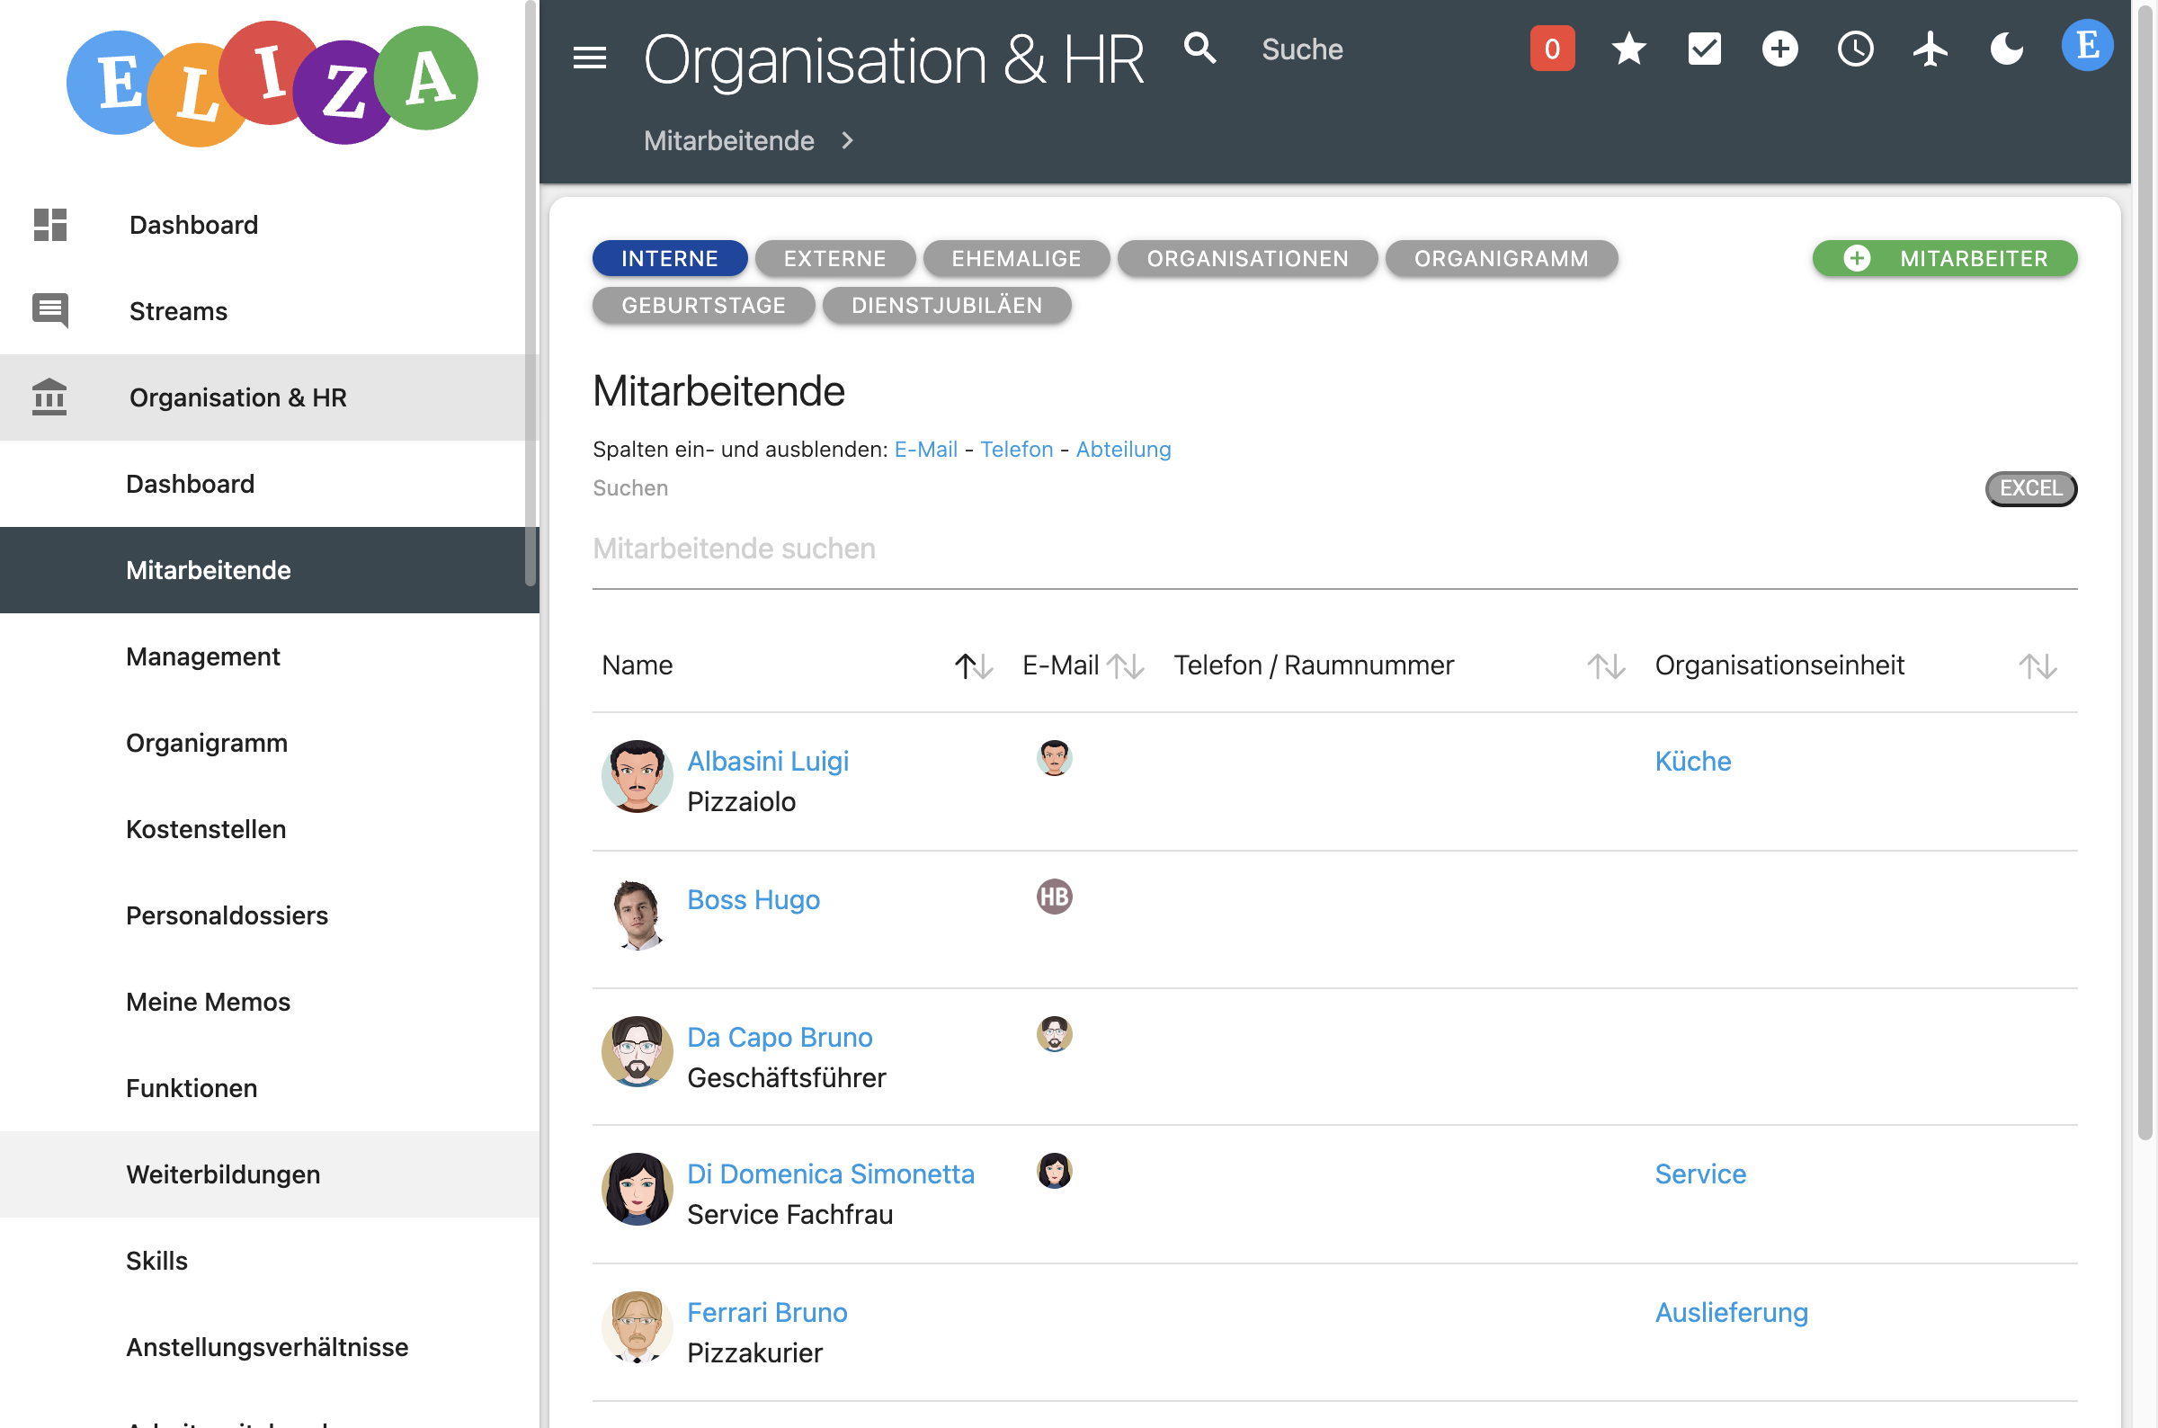Open Küche organisation unit link

1693,762
